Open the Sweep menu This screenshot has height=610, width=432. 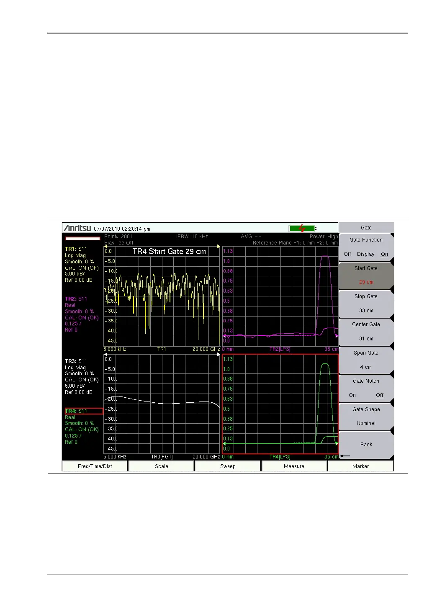point(228,466)
